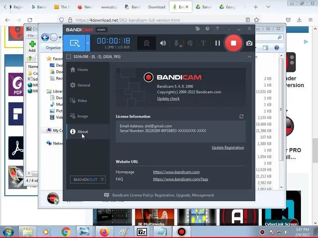Refresh license information icon
The width and height of the screenshot is (318, 238).
(x=241, y=117)
